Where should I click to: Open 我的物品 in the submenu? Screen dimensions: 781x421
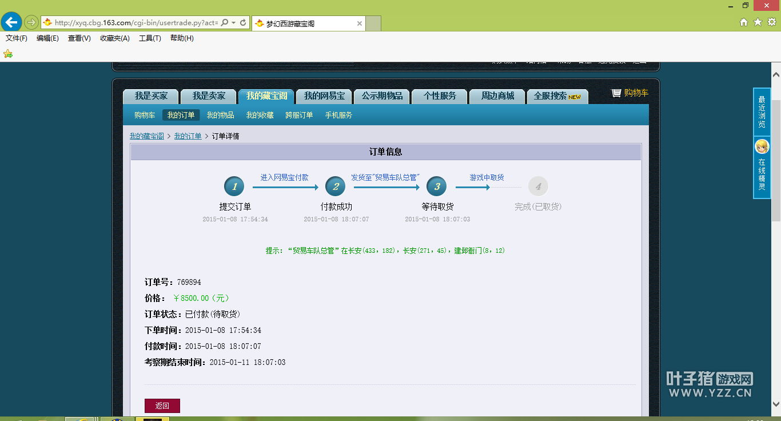[x=220, y=115]
